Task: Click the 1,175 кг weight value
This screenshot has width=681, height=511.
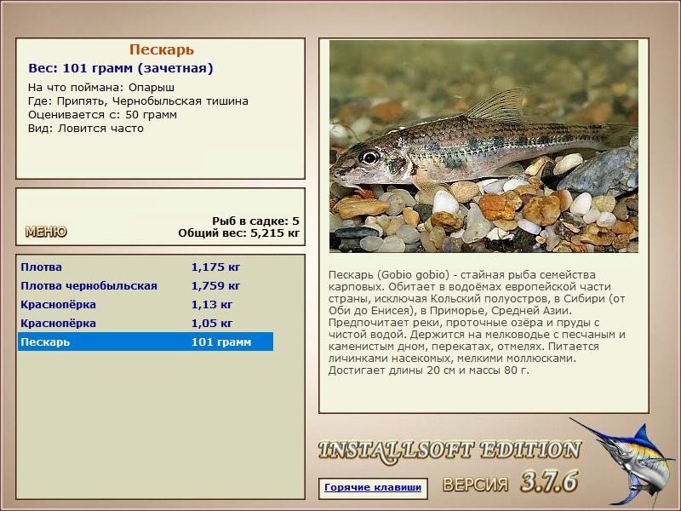Action: (x=216, y=267)
